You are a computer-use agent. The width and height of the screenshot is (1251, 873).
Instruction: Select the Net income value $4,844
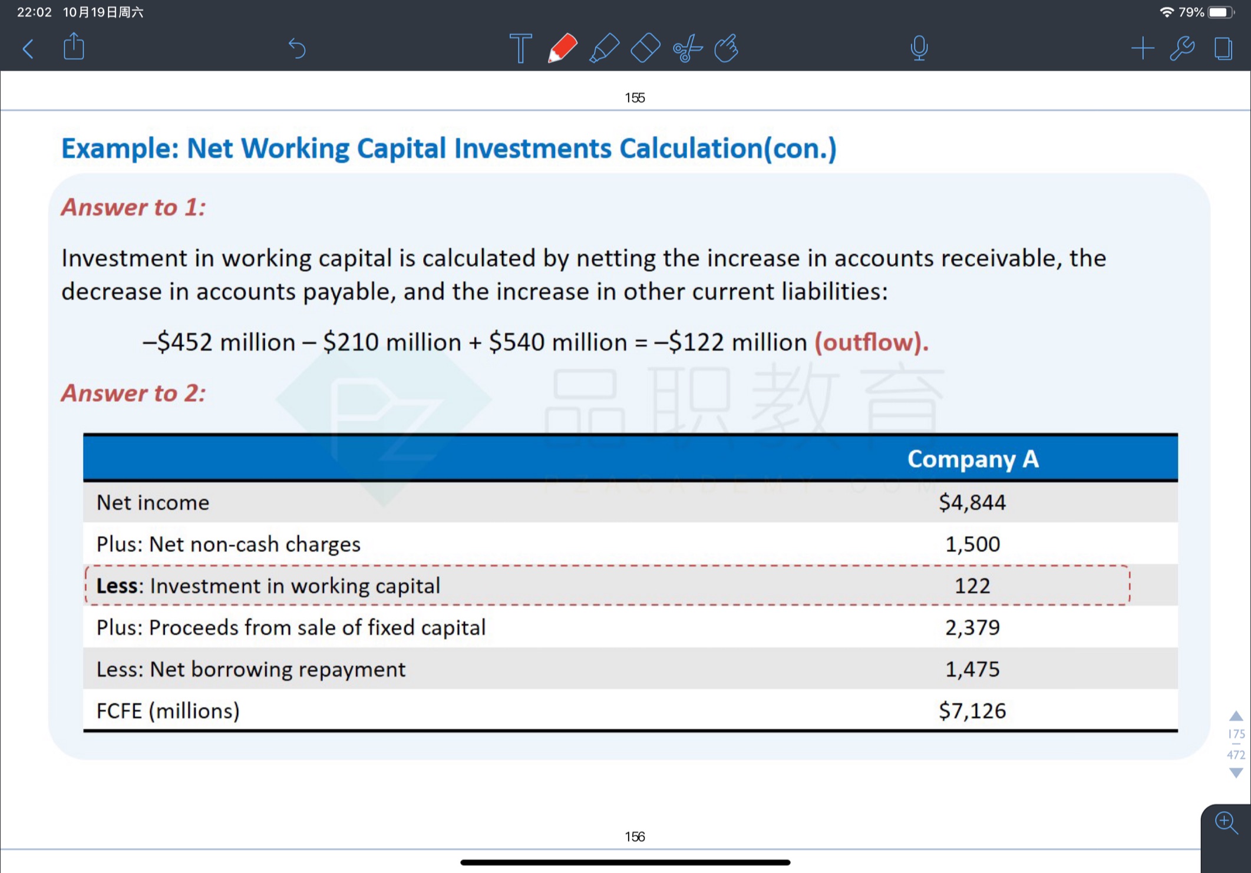(972, 502)
